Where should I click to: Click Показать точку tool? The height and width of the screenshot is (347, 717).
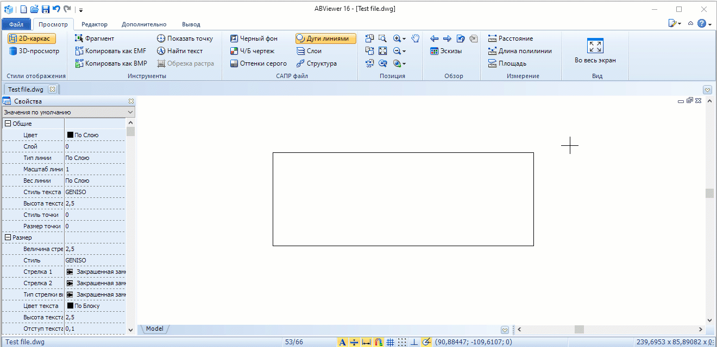point(185,38)
